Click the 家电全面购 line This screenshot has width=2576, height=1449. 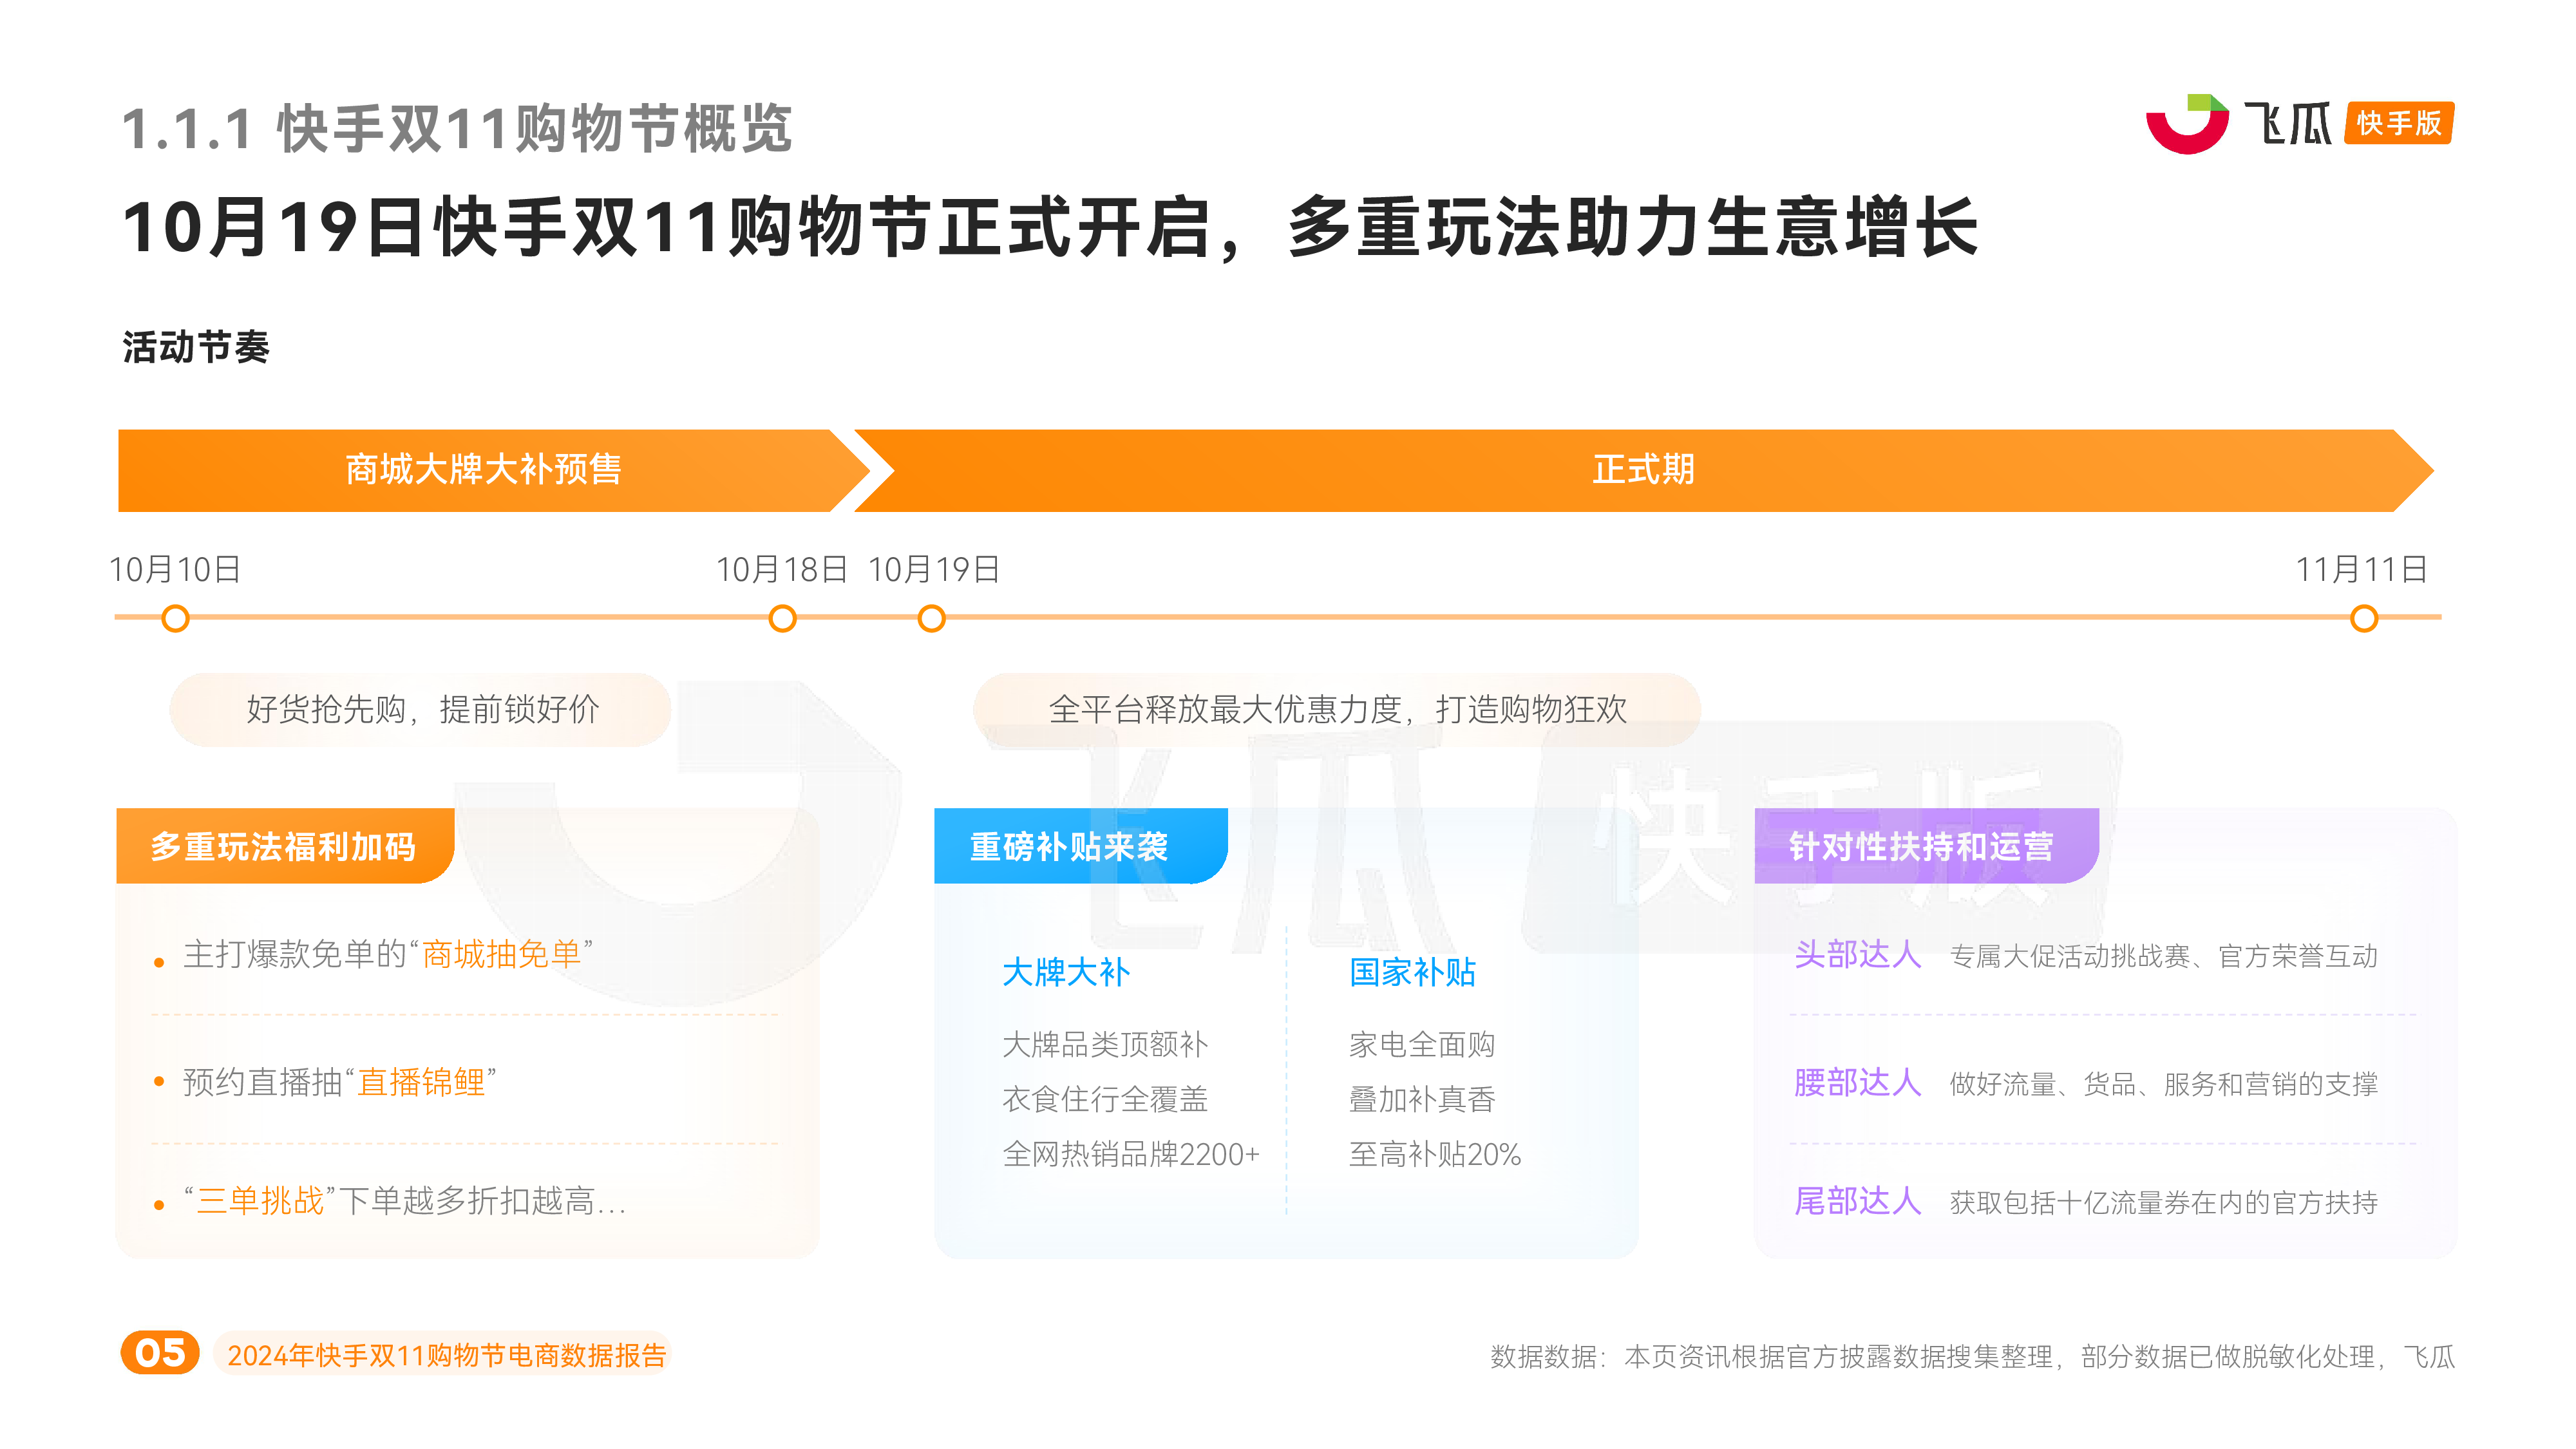point(1422,1045)
